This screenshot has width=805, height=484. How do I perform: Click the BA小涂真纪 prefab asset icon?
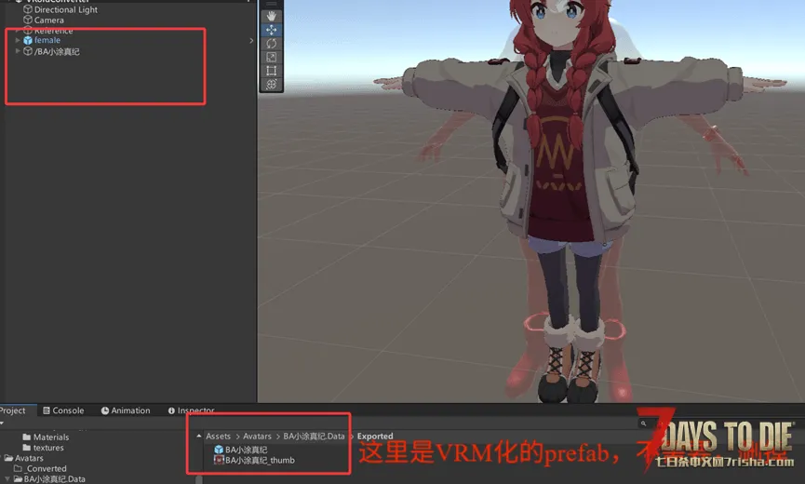[219, 450]
